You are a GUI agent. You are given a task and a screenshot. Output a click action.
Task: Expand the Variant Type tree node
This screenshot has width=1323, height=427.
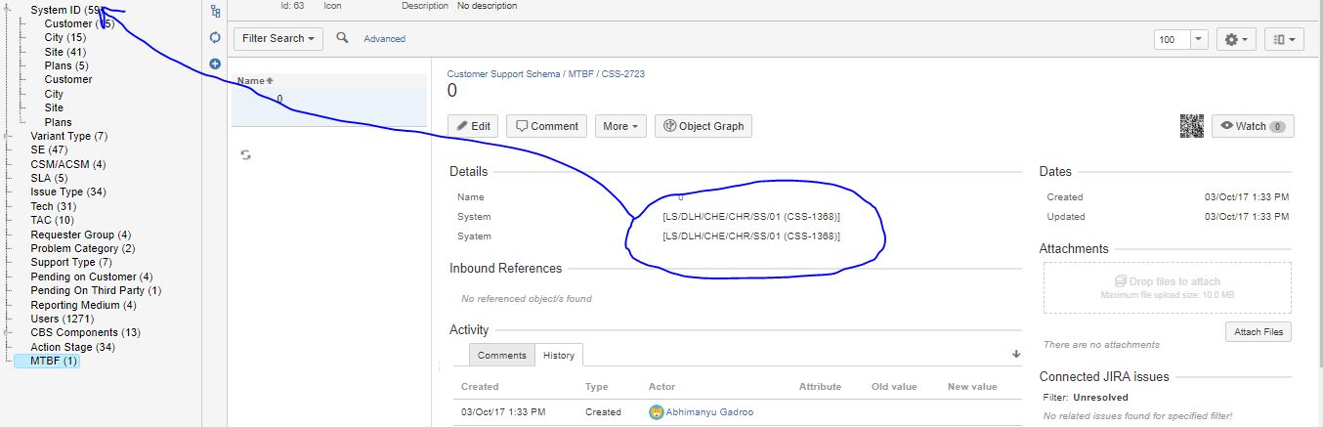(x=9, y=136)
